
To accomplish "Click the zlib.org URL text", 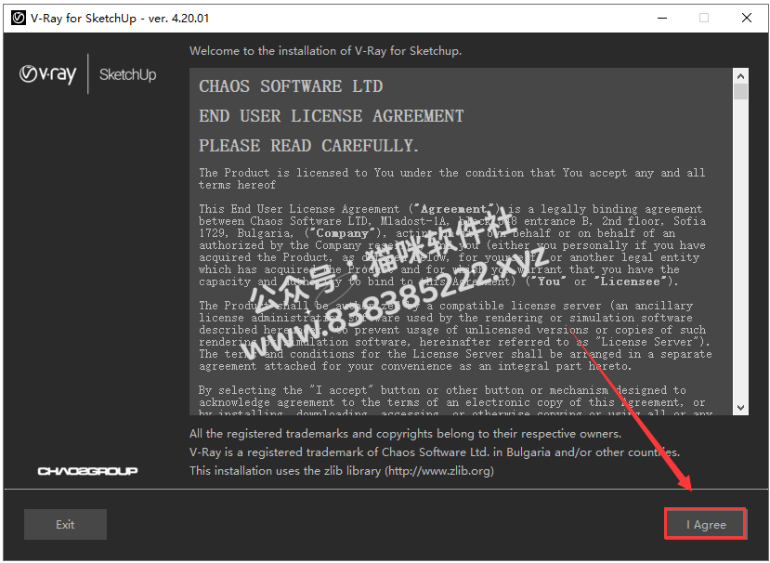I will click(439, 471).
